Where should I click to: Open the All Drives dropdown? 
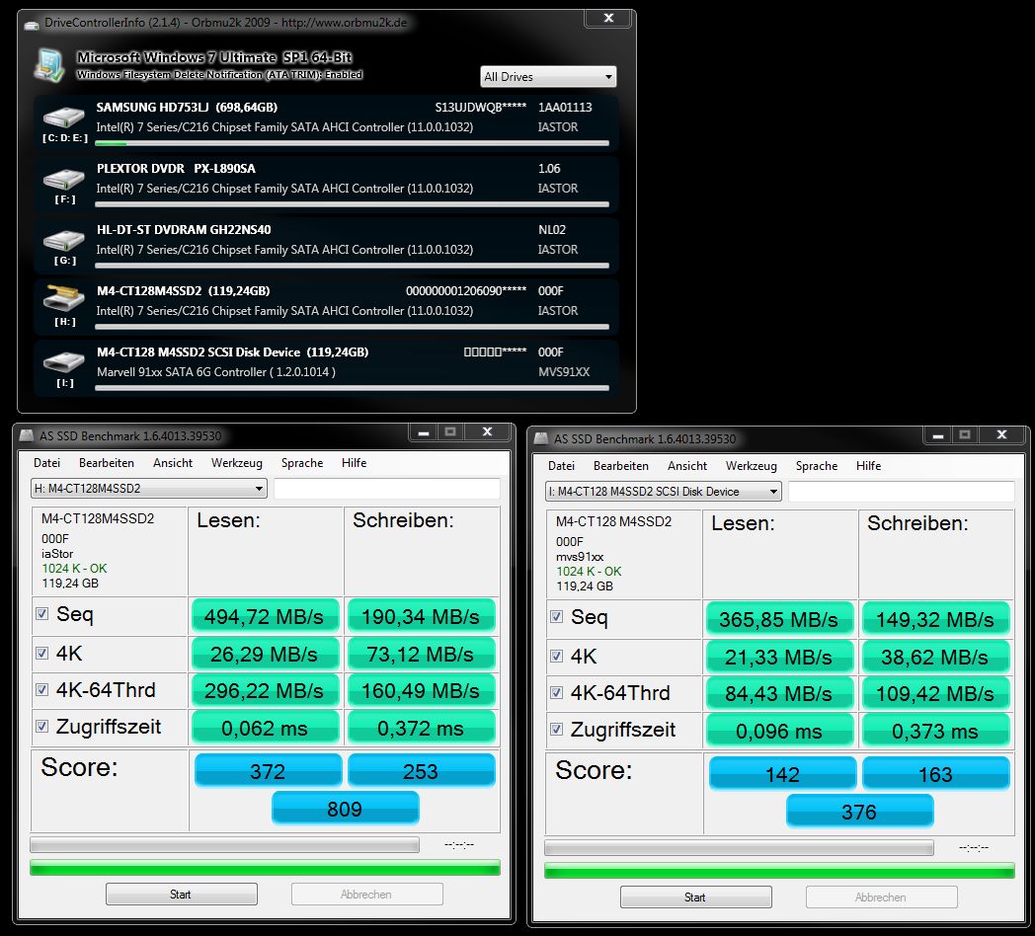(x=548, y=77)
